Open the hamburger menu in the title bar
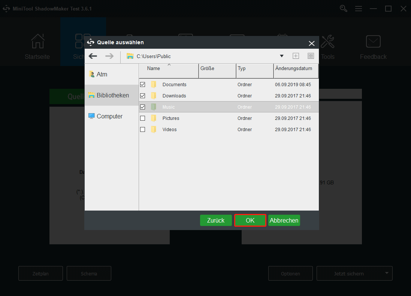The height and width of the screenshot is (296, 411). click(x=359, y=8)
